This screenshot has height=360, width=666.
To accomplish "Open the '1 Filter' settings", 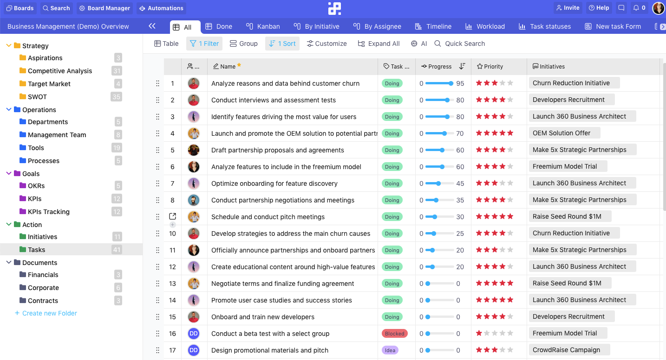I will tap(204, 43).
